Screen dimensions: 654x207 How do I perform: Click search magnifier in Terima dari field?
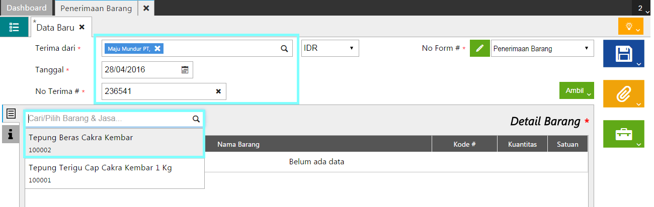pyautogui.click(x=284, y=49)
